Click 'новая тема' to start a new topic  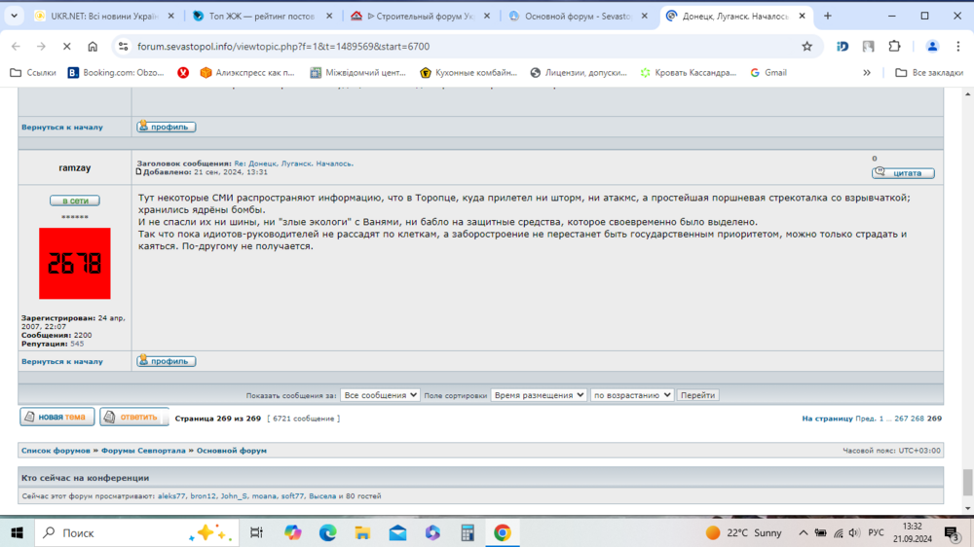(x=57, y=418)
